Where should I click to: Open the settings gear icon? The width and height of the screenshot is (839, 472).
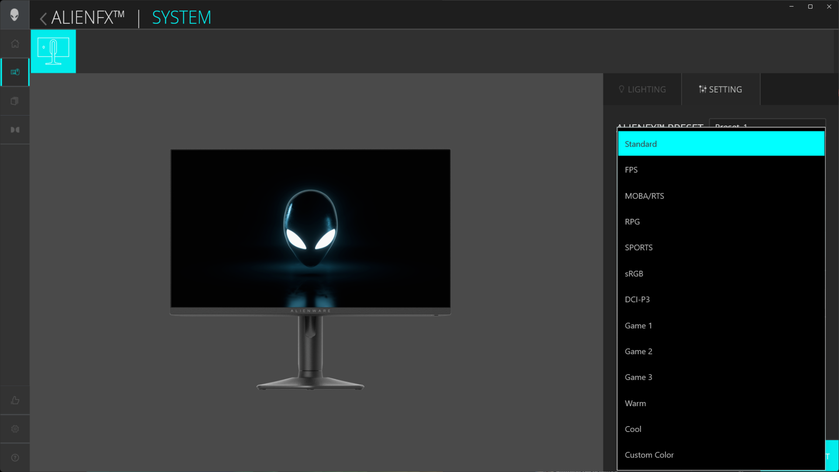click(x=15, y=429)
